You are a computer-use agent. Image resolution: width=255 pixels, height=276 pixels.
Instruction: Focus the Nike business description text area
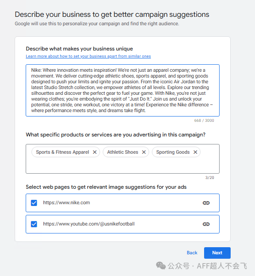point(123,90)
